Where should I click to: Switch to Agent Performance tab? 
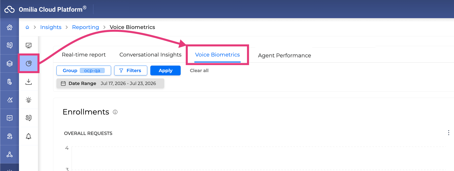click(x=284, y=55)
